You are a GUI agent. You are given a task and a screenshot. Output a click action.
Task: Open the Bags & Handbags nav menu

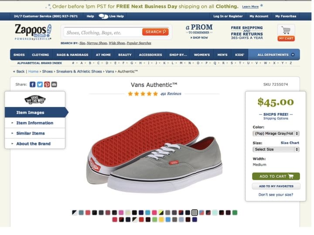coord(72,55)
